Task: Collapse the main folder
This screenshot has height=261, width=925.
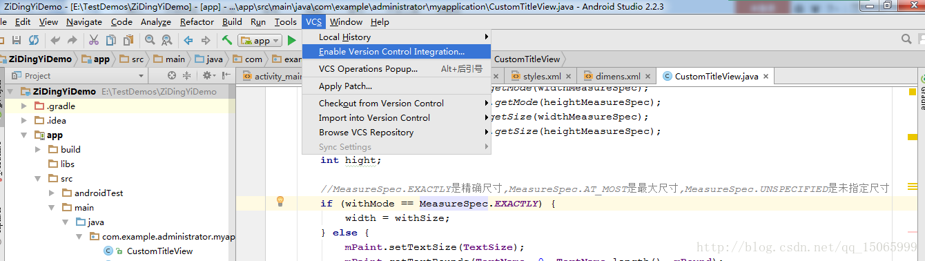Action: pos(52,207)
